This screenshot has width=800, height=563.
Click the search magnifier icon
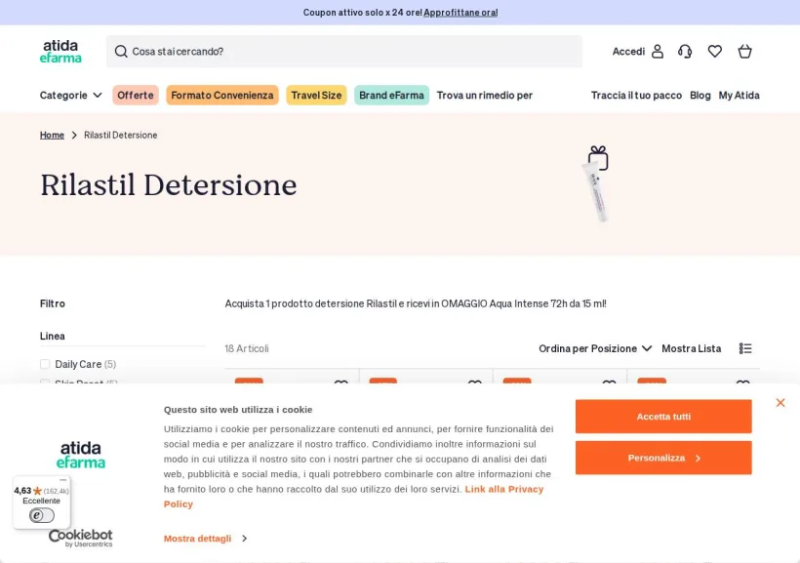click(x=121, y=51)
